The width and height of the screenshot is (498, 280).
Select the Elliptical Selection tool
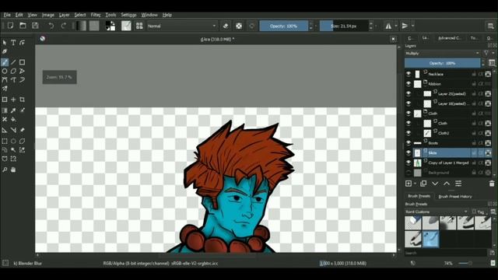click(13, 142)
